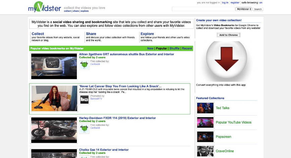Open the Ted Talks collection thumbnail
291x158 pixels.
[x=205, y=108]
